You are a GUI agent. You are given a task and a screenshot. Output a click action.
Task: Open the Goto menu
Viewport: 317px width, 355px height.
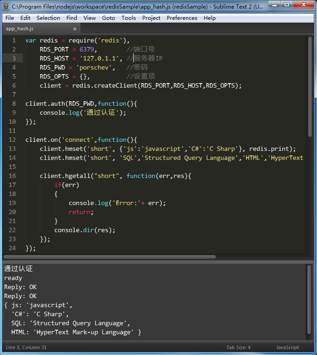tap(108, 18)
